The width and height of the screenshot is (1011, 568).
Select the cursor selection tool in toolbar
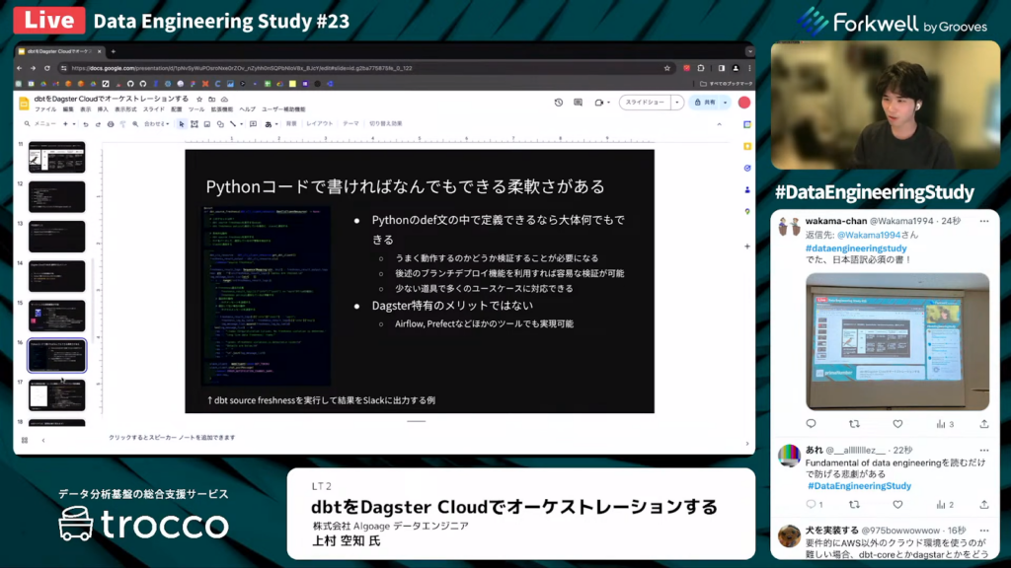point(181,124)
